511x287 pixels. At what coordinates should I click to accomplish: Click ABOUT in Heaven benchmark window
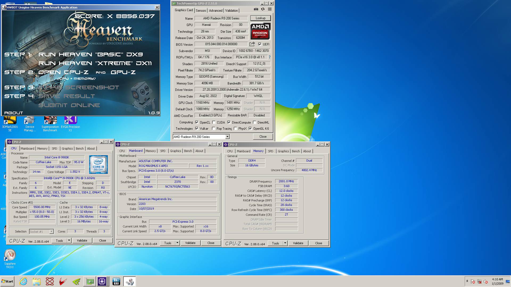pos(14,113)
